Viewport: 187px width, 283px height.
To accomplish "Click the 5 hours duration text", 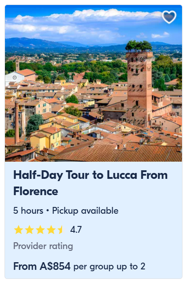I will (28, 211).
